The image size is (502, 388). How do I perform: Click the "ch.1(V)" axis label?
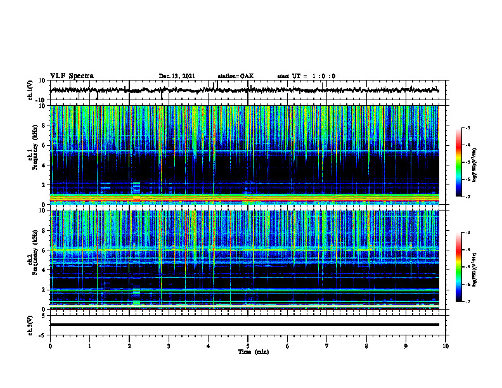click(30, 90)
